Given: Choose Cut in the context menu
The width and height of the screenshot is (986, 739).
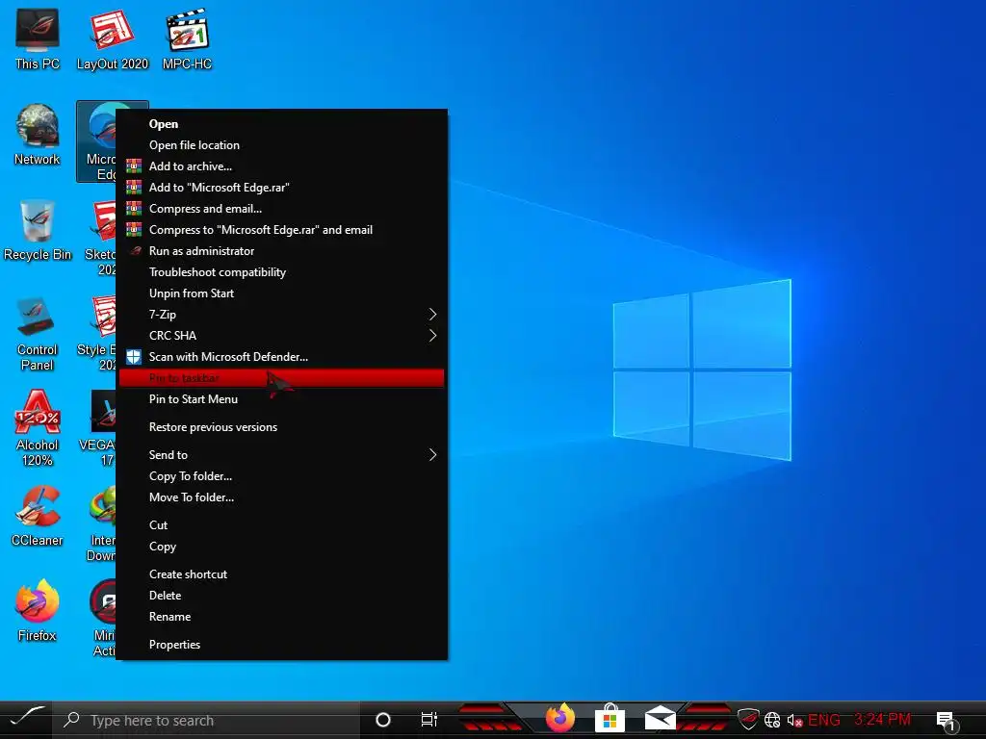Looking at the screenshot, I should (282, 525).
